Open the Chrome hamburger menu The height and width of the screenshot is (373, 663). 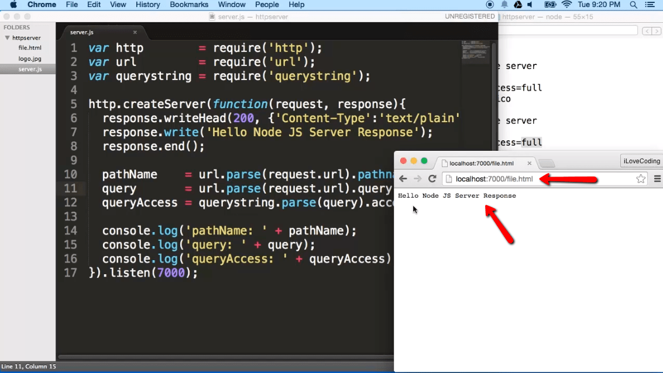click(x=657, y=179)
